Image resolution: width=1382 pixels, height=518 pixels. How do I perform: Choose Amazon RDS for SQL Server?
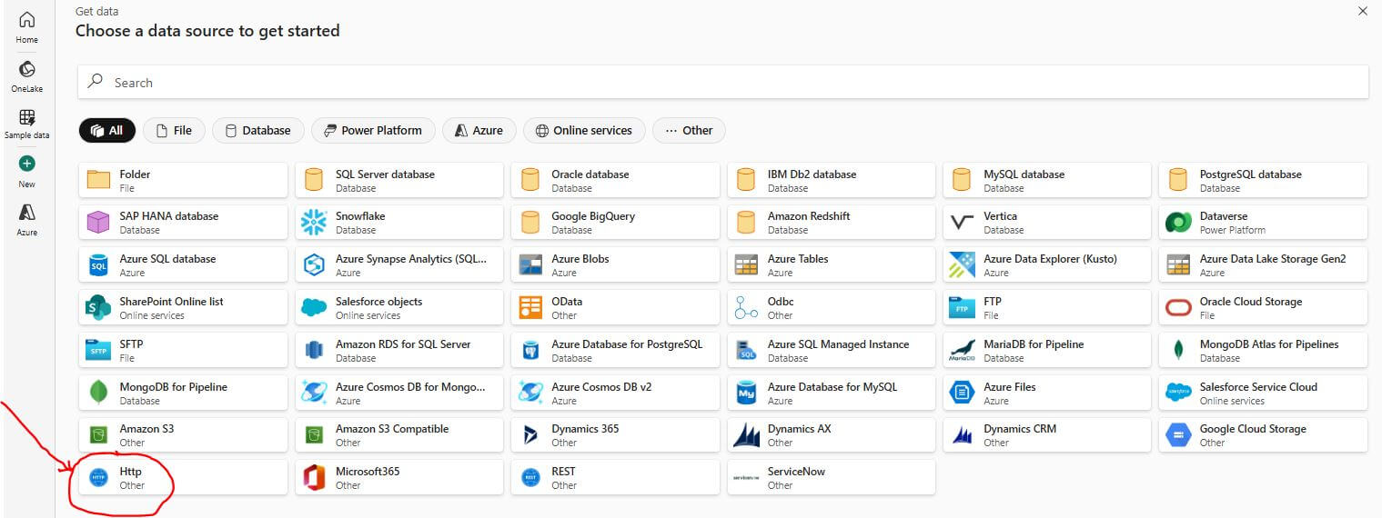point(400,350)
